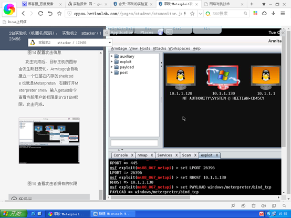Viewport: 291px width, 218px height.
Task: Click the module search field in Armitage
Action: coord(134,143)
